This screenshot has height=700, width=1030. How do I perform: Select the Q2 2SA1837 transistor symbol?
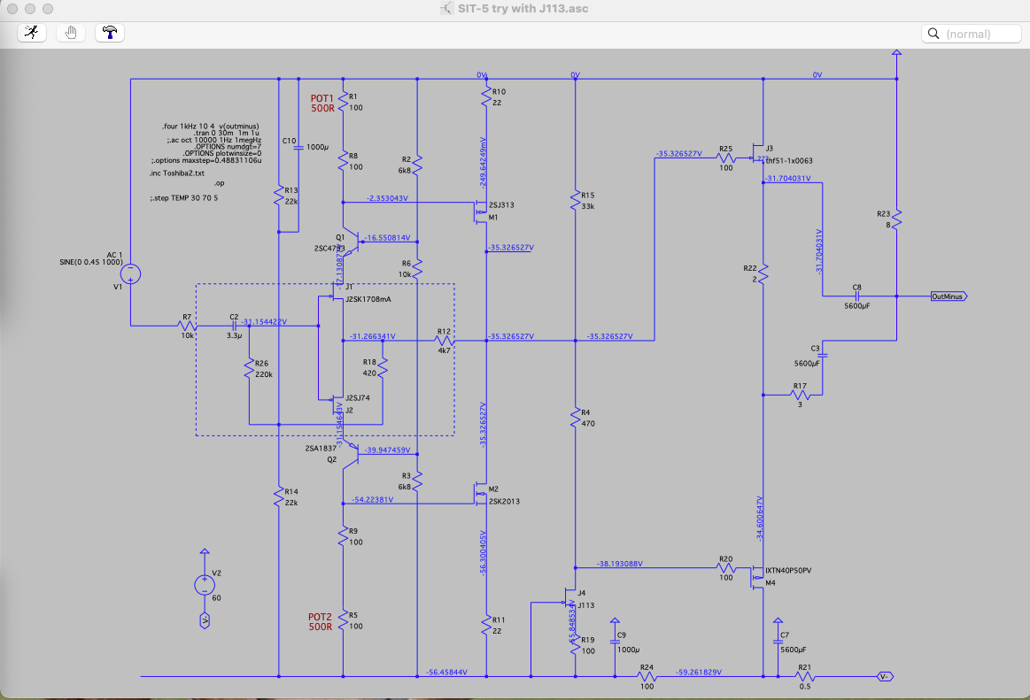point(352,453)
